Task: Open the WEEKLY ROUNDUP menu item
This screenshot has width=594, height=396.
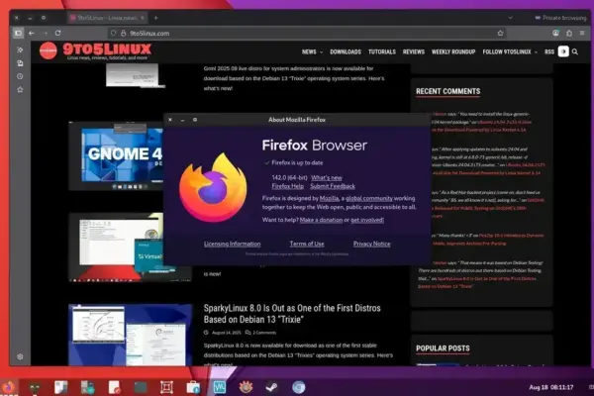Action: 453,51
